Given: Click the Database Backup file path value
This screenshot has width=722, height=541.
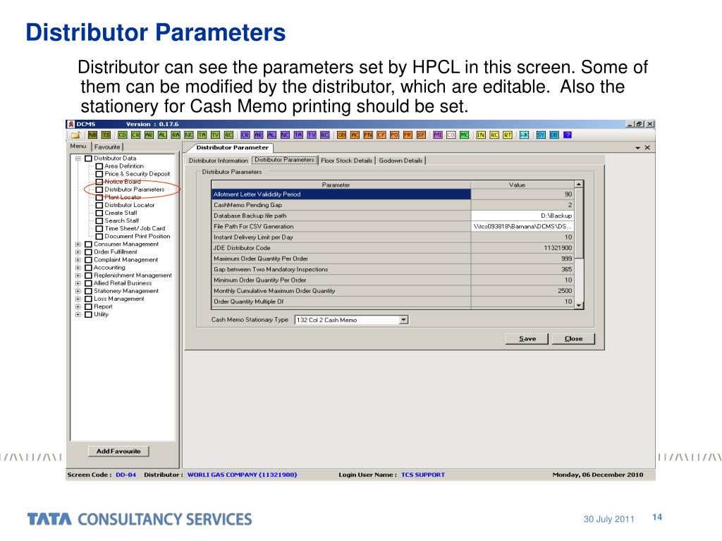Looking at the screenshot, I should coord(522,216).
